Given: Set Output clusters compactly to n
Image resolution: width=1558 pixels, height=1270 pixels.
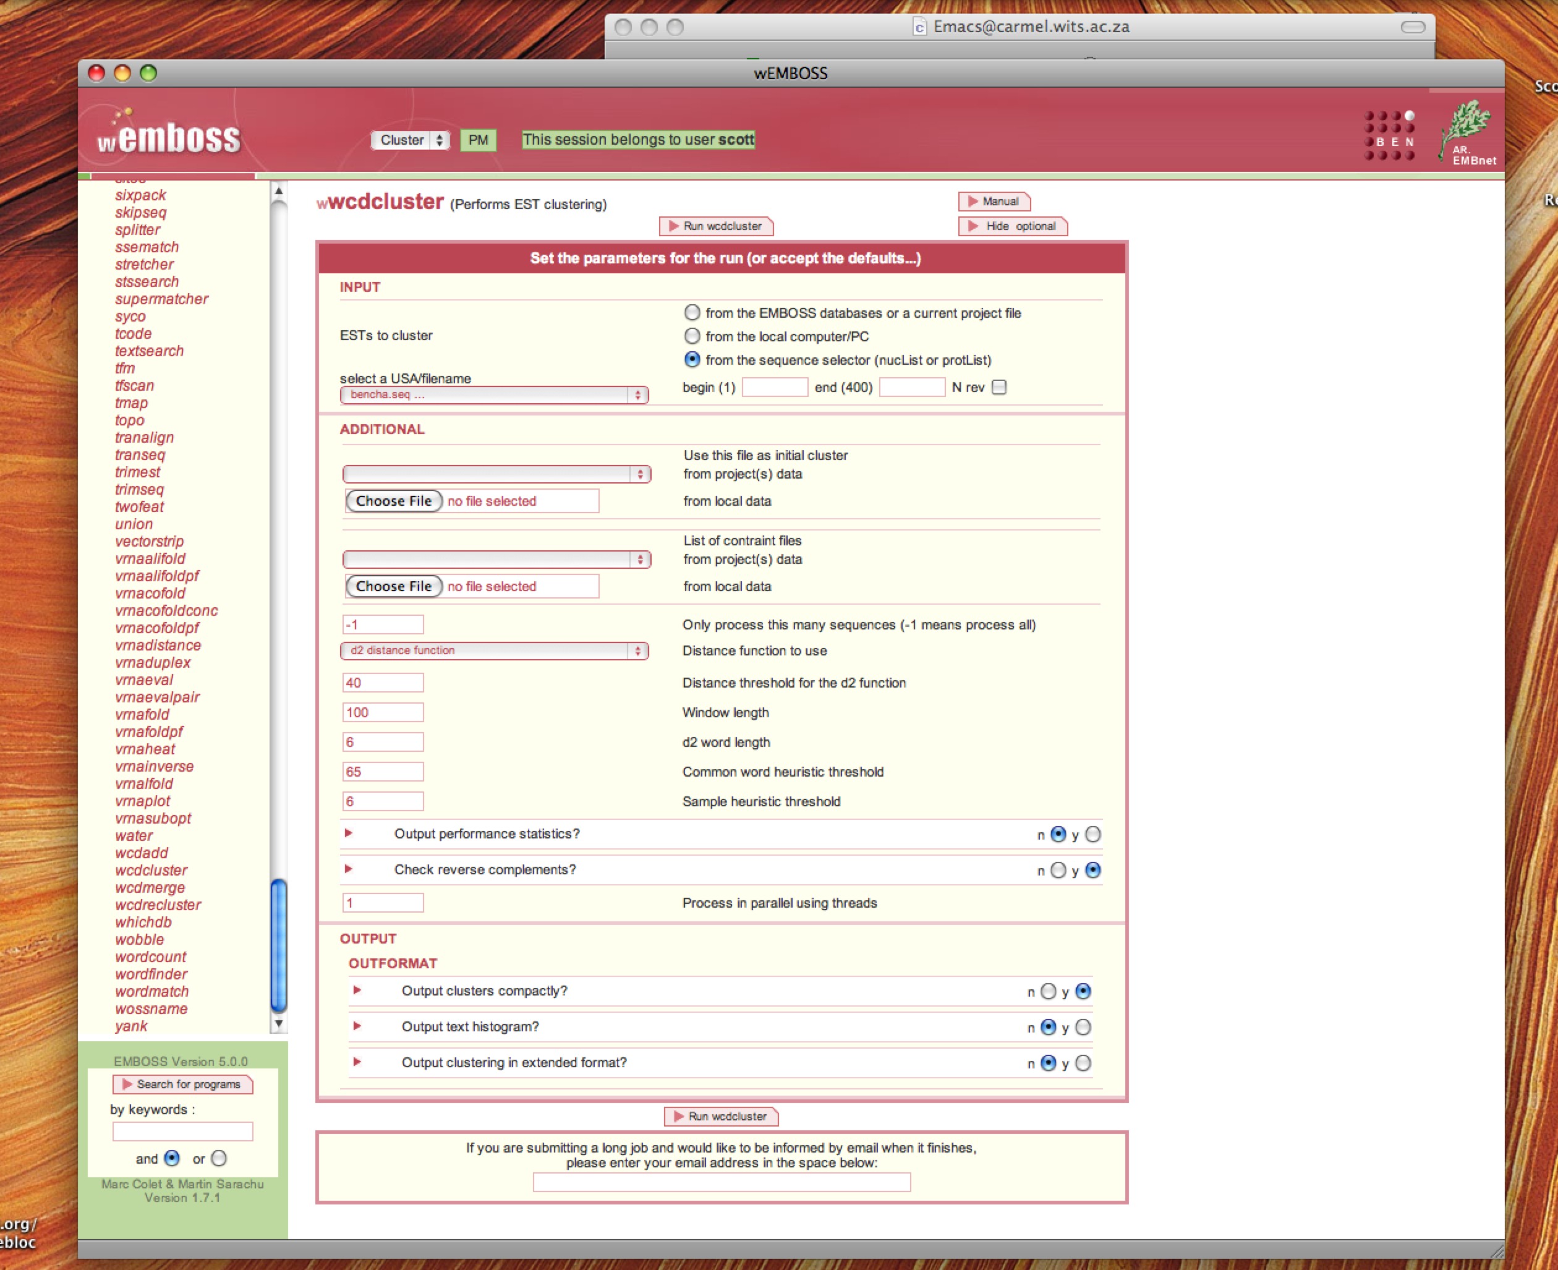Looking at the screenshot, I should click(1048, 991).
